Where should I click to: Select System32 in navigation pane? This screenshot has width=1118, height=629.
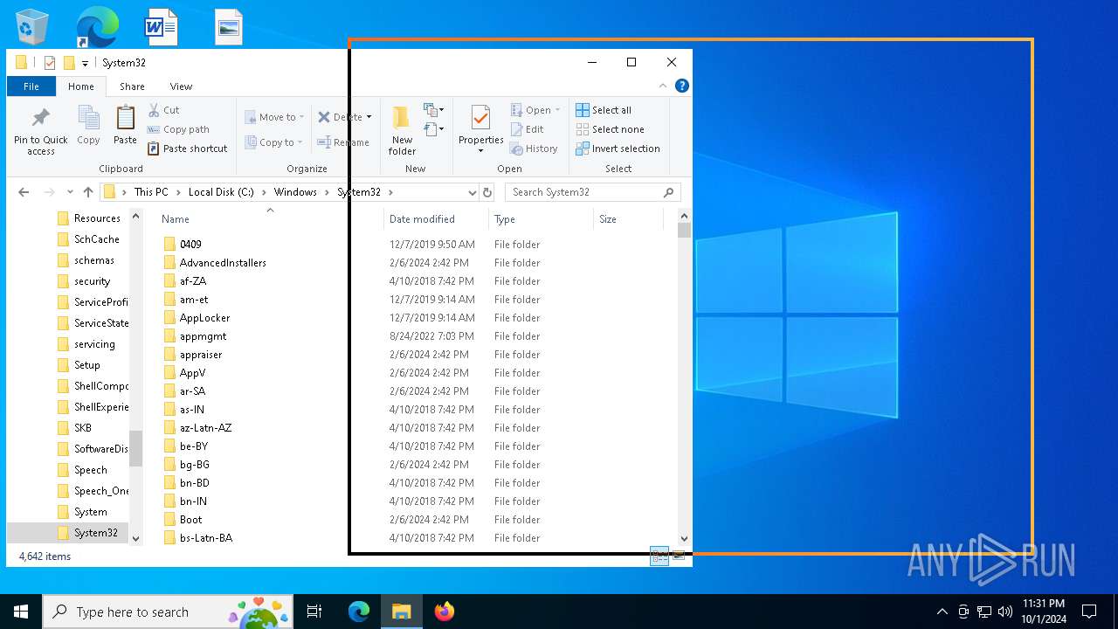(x=95, y=533)
